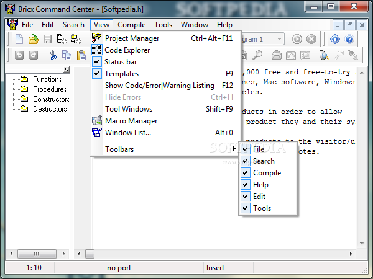The height and width of the screenshot is (279, 373).
Task: Click the Save floppy disk icon
Action: [x=48, y=39]
